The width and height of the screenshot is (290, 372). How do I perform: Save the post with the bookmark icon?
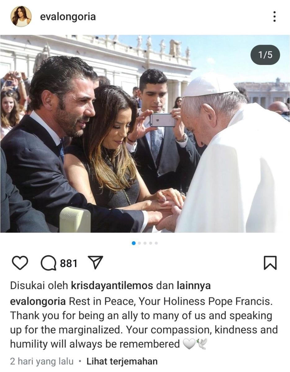270,263
